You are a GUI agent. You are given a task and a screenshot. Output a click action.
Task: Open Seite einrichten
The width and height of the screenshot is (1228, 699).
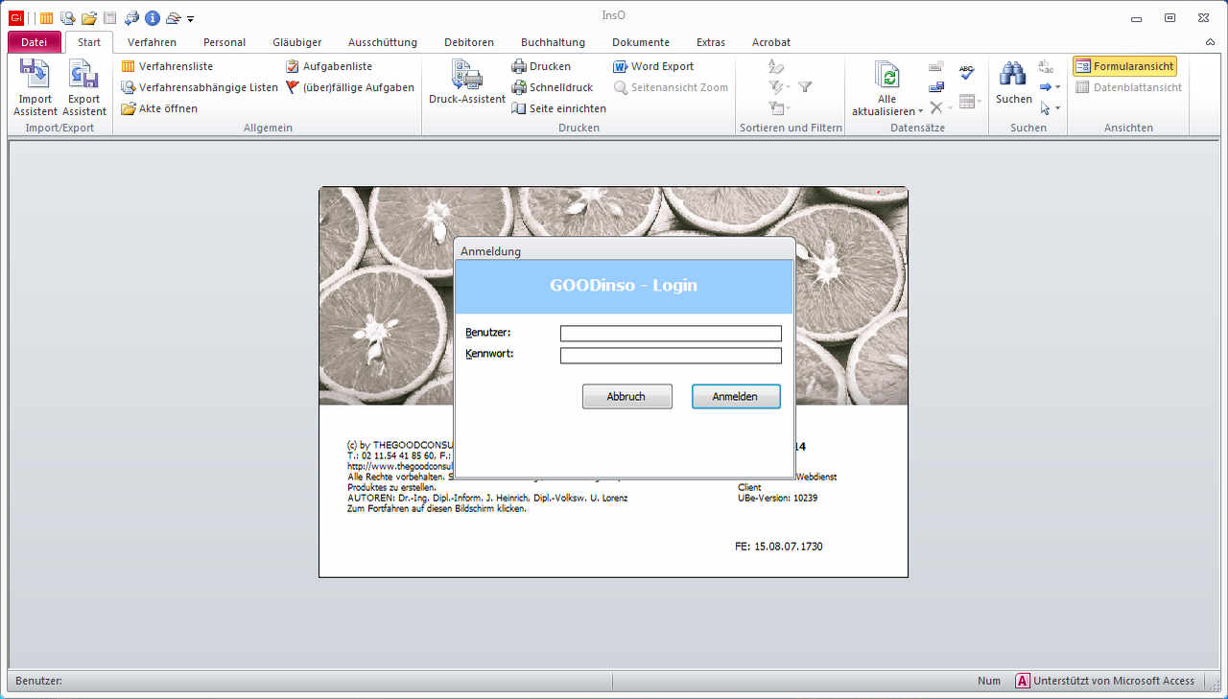558,108
